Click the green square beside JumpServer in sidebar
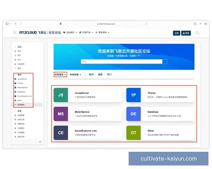This screenshot has height=169, width=212. (15, 79)
